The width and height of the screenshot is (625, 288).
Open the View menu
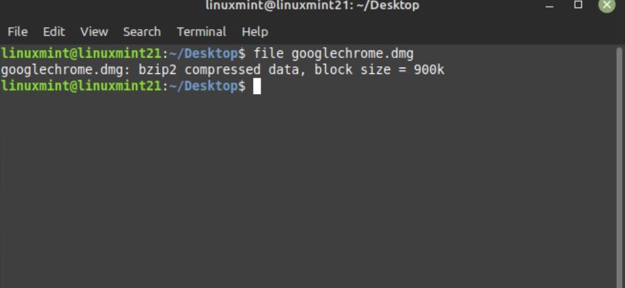point(94,32)
